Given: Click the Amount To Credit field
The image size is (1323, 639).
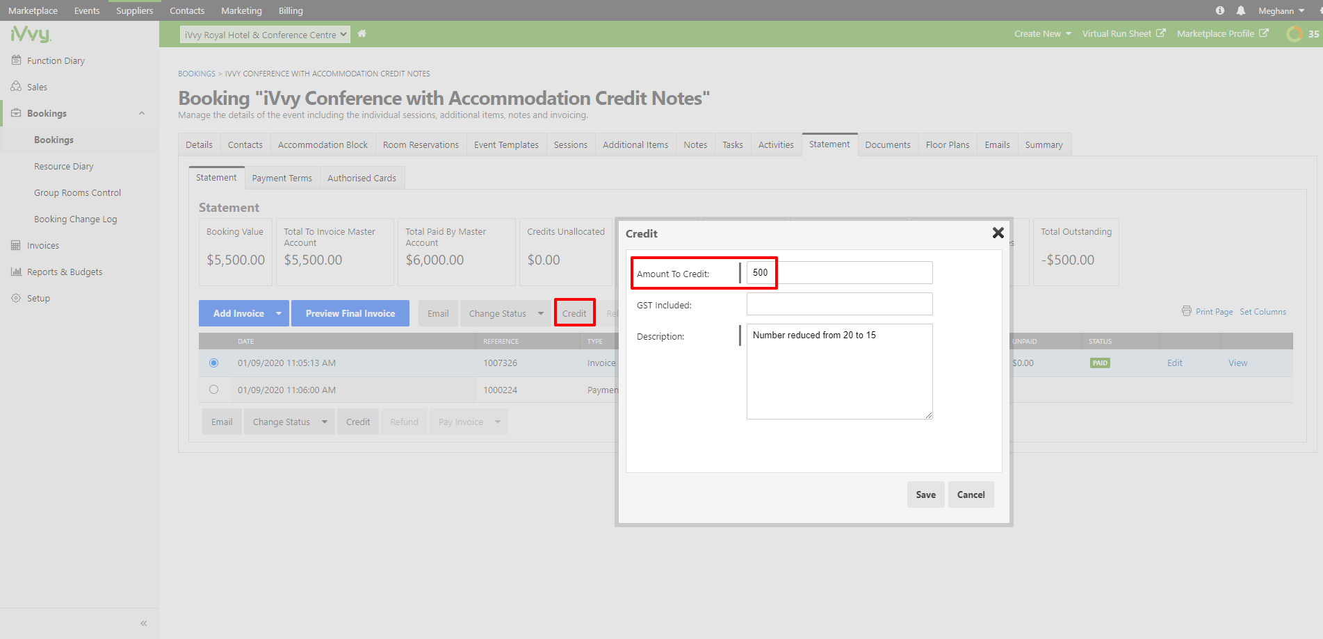Looking at the screenshot, I should click(839, 272).
